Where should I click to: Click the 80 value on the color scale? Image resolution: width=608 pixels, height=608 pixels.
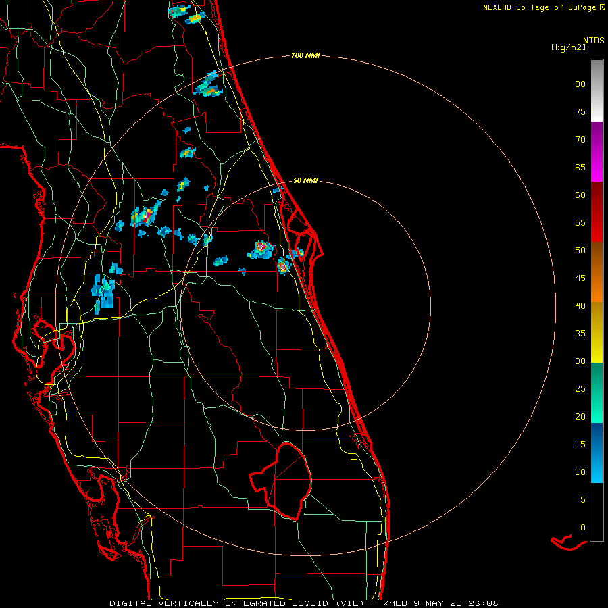tap(580, 84)
